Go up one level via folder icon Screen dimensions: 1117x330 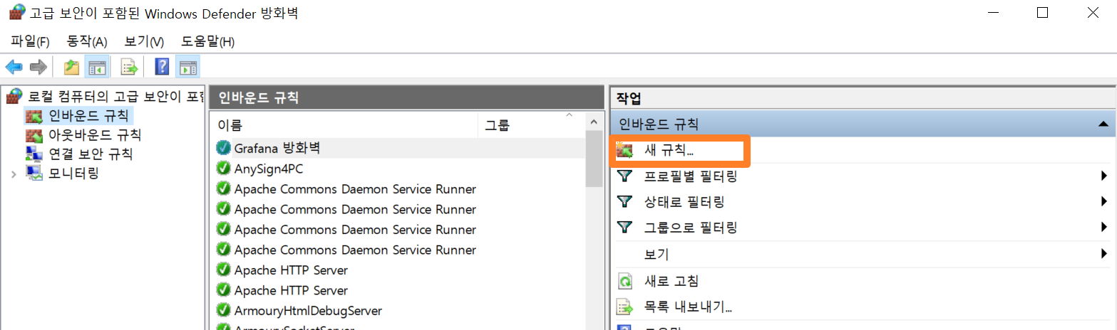71,68
